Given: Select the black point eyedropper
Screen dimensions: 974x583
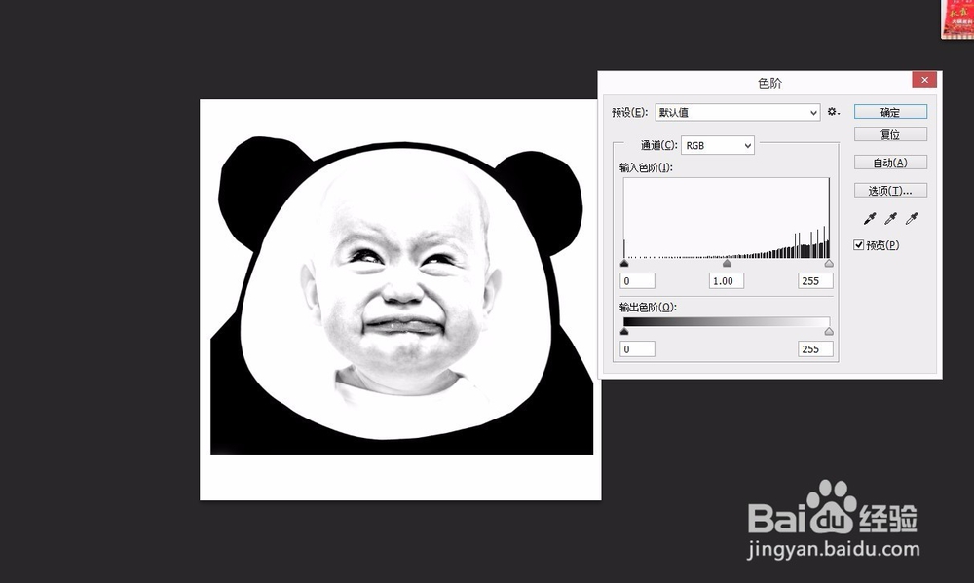Looking at the screenshot, I should [x=870, y=219].
